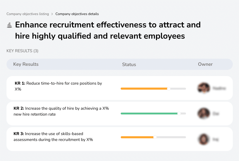The height and width of the screenshot is (161, 239).
Task: Open KR 1 reduce time-to-hire row
Action: click(58, 86)
